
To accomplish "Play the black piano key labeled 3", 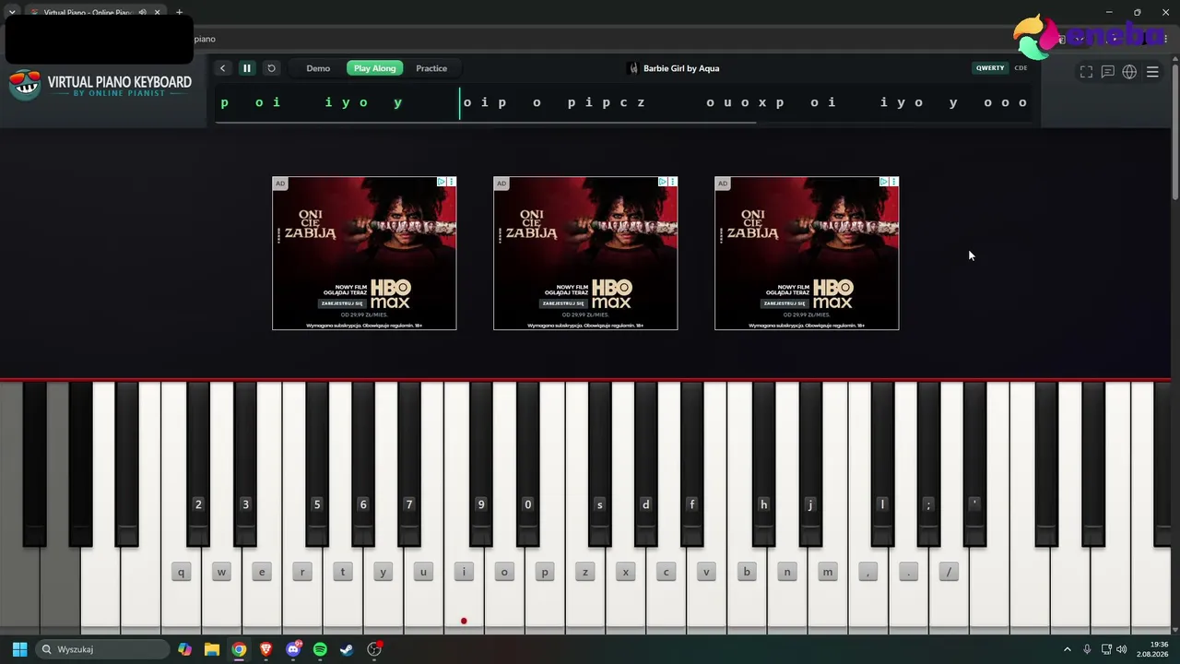I will pyautogui.click(x=245, y=464).
